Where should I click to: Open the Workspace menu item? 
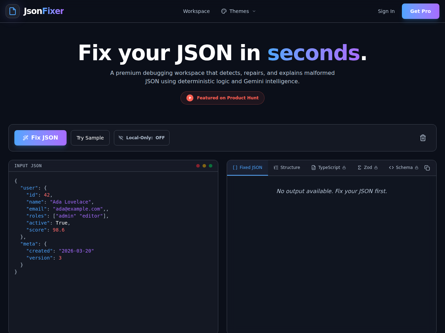[196, 11]
